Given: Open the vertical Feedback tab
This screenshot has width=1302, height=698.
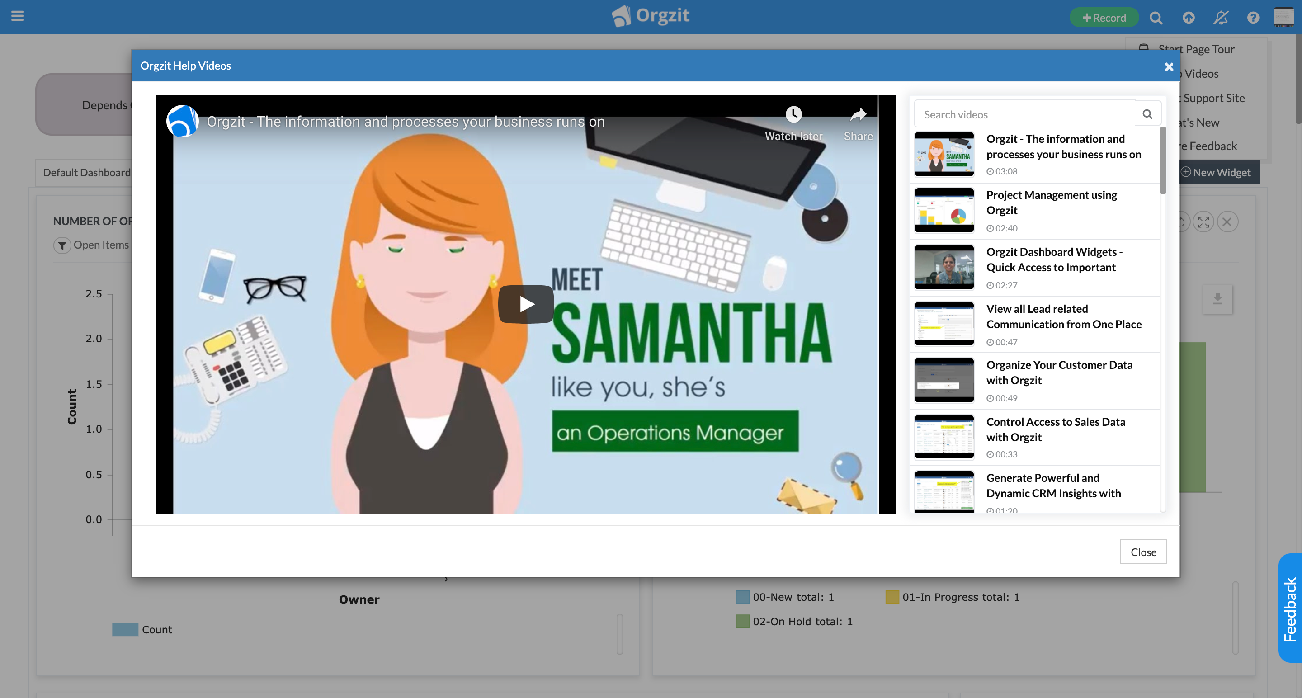Looking at the screenshot, I should [1290, 608].
